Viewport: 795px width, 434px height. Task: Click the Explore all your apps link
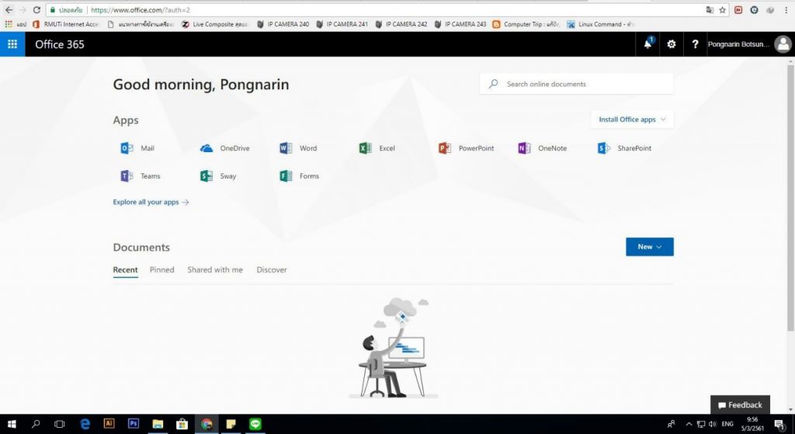[151, 202]
